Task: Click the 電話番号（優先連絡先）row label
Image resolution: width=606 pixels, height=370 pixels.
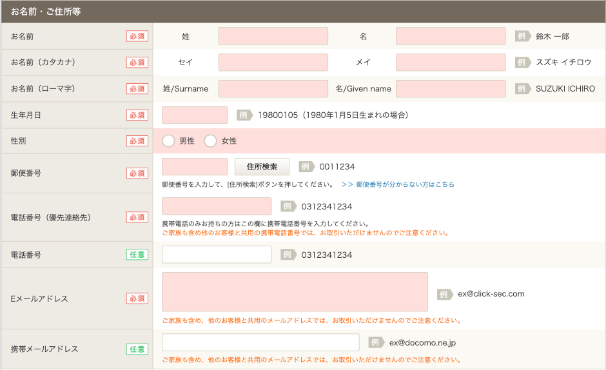Action: 51,218
